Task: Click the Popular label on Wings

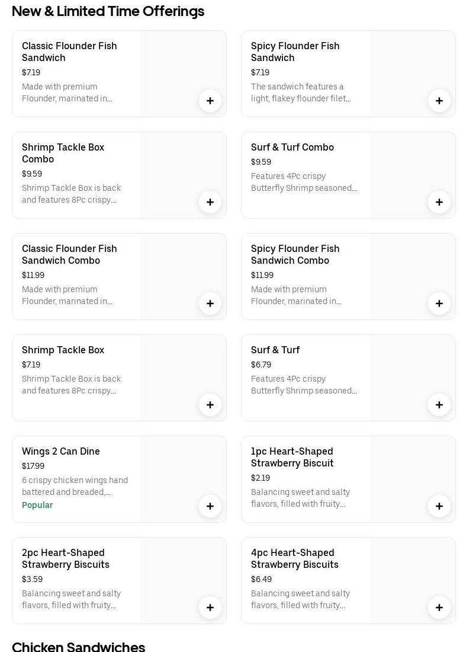Action: [x=37, y=506]
